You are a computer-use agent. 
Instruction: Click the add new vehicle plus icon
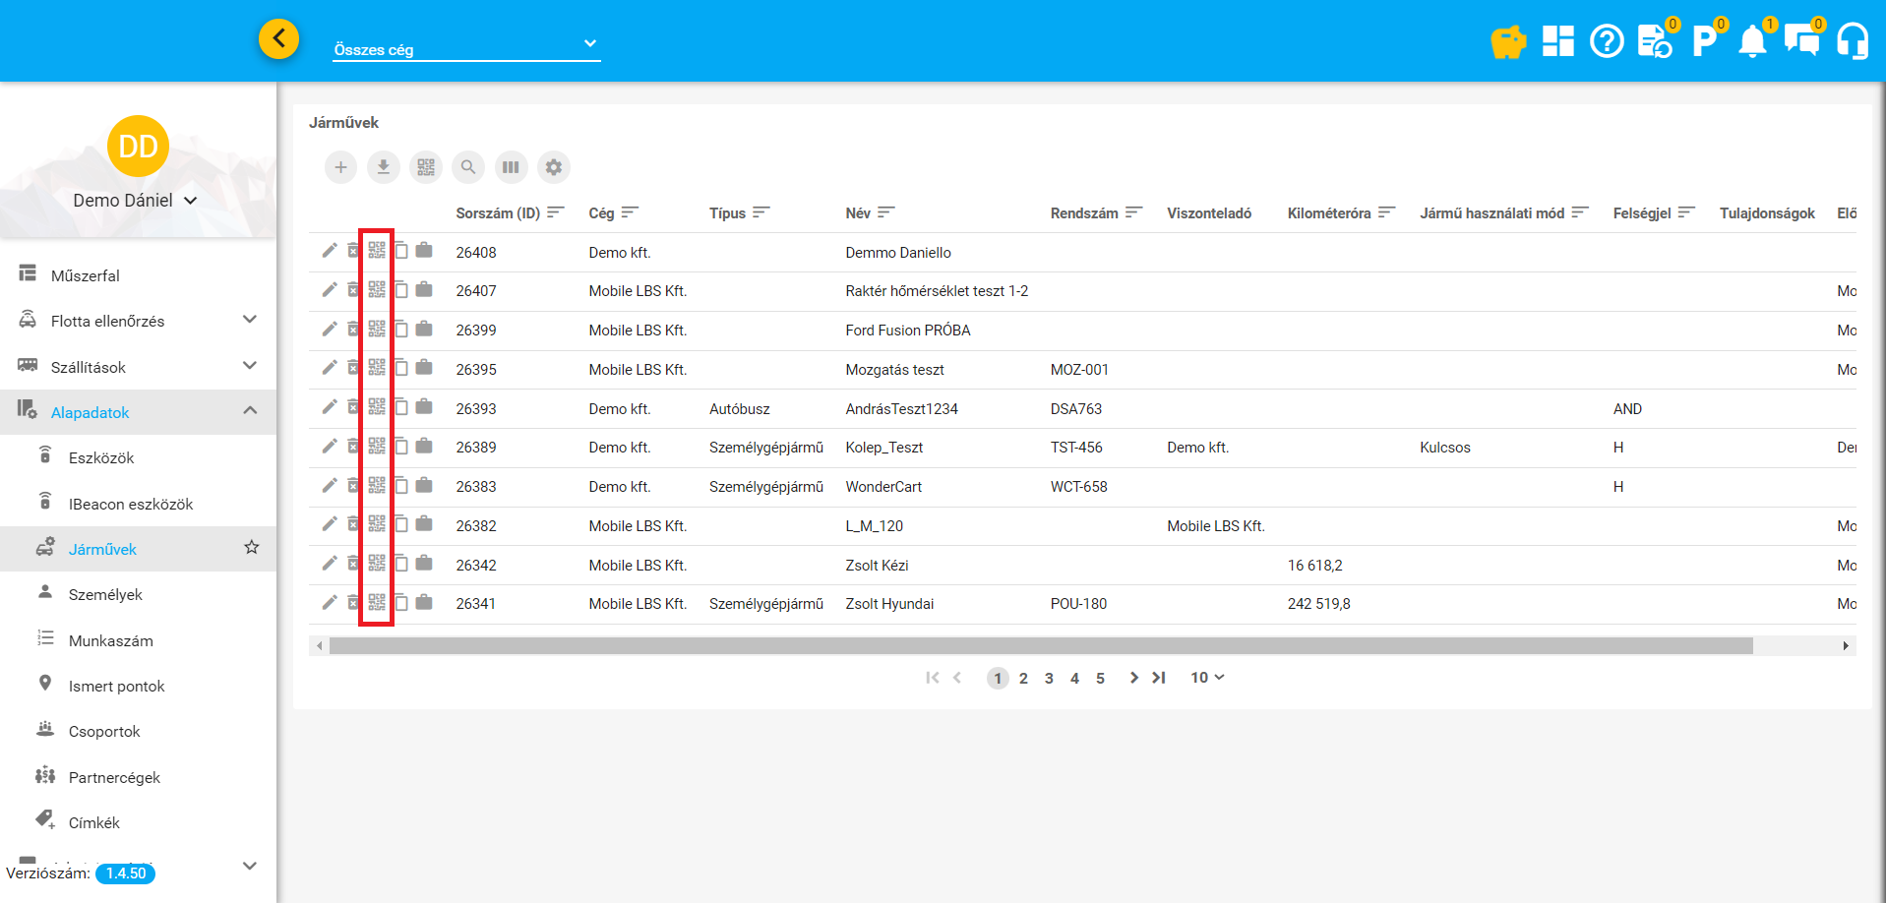pos(340,167)
